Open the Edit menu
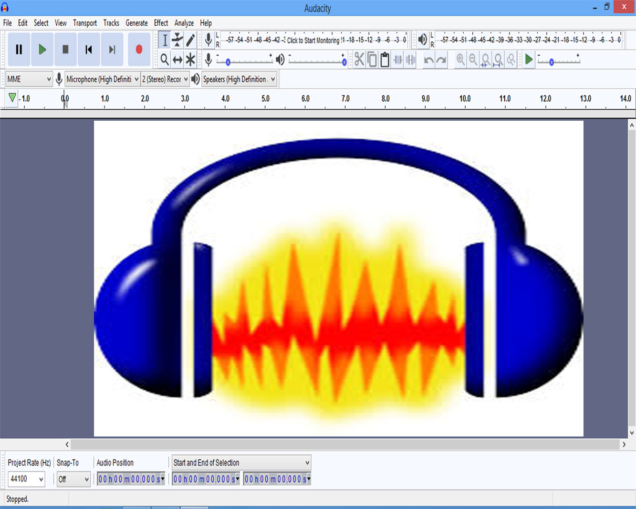 click(x=23, y=23)
